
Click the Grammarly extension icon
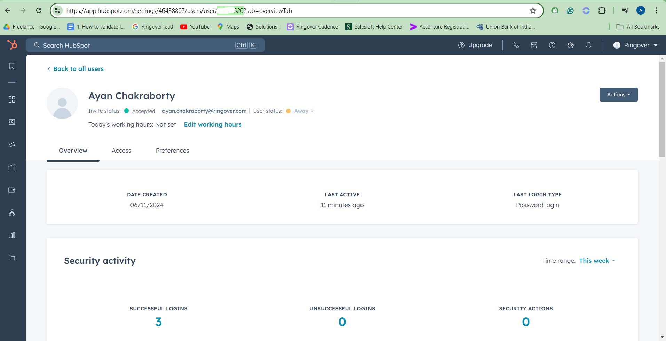(x=570, y=10)
